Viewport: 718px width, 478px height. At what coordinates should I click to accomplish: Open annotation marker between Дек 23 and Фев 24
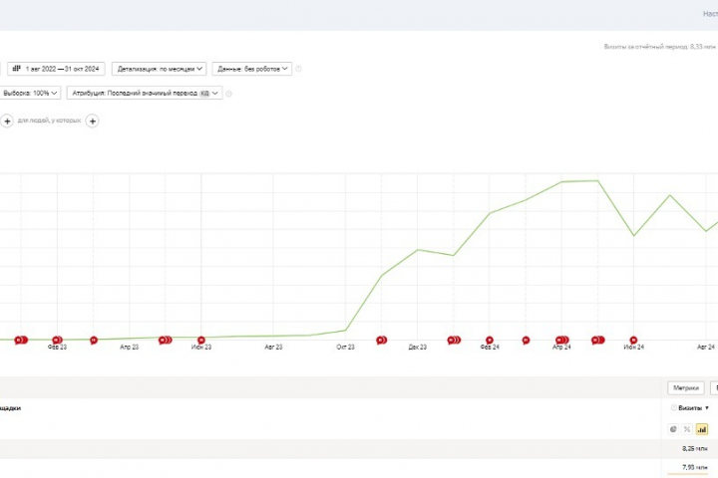(x=454, y=340)
